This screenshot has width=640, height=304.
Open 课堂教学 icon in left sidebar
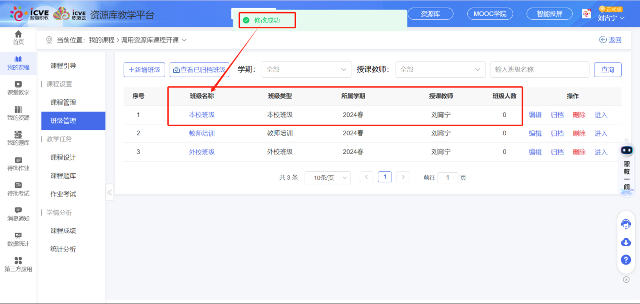pyautogui.click(x=18, y=84)
